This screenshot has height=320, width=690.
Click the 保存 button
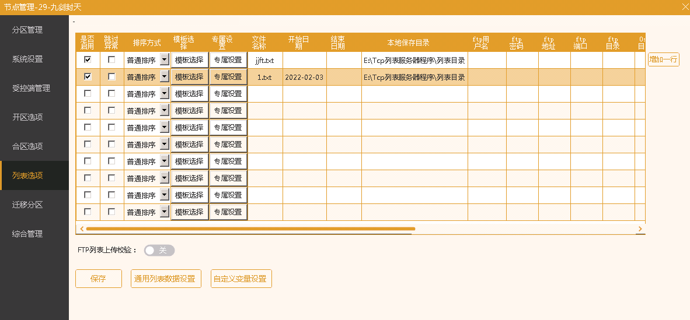pos(98,279)
